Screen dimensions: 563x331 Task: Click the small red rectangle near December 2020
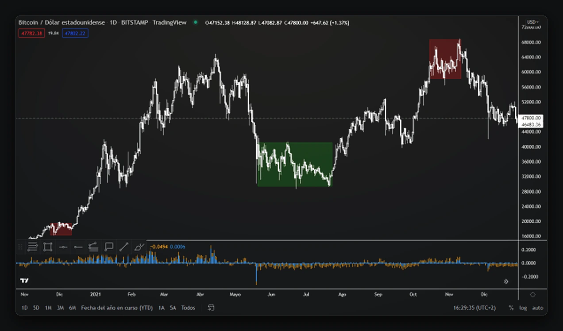(62, 229)
